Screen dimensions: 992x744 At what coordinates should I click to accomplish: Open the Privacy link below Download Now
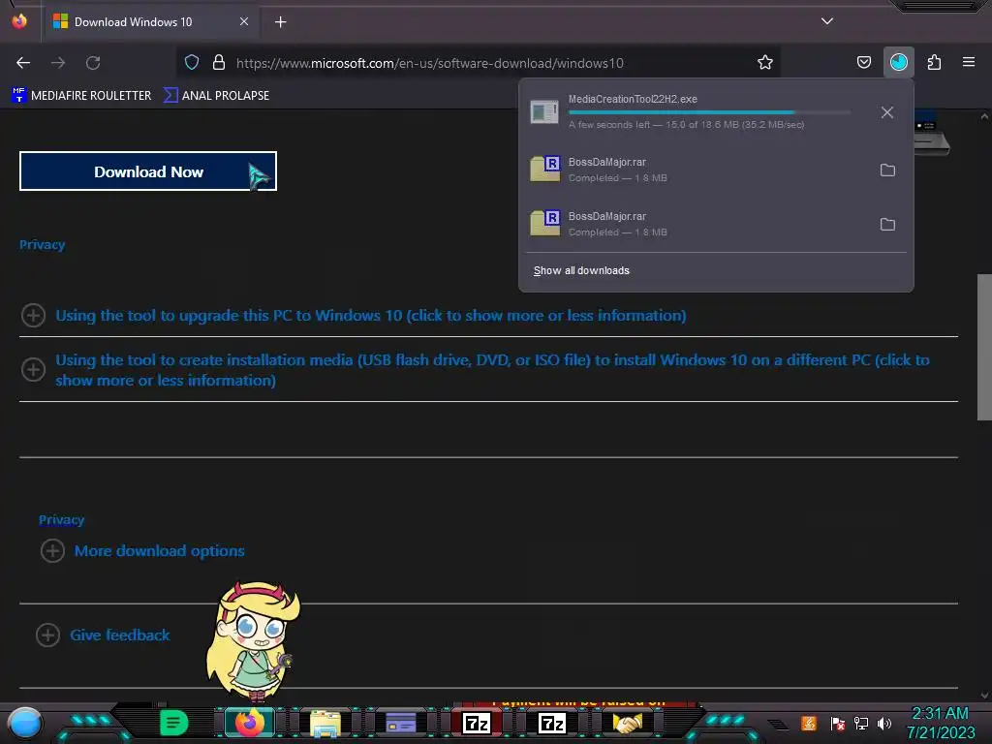(x=42, y=245)
